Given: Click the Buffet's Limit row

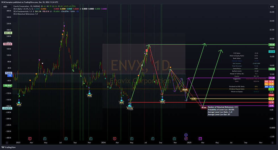Looking at the screenshot, I should pyautogui.click(x=245, y=71).
